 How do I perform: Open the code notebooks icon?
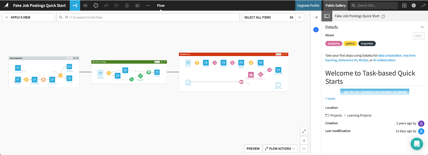click(106, 5)
